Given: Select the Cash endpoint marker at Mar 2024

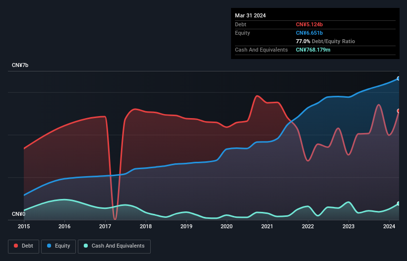Looking at the screenshot, I should [399, 203].
